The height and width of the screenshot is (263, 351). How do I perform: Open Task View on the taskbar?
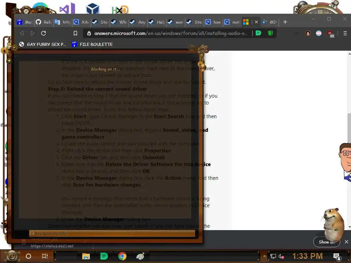coord(45,256)
